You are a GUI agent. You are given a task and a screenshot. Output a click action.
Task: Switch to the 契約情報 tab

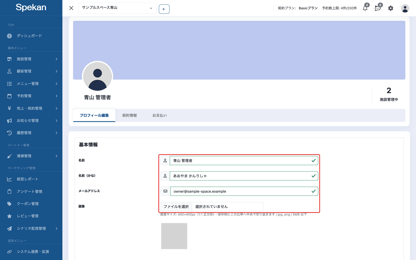(129, 115)
